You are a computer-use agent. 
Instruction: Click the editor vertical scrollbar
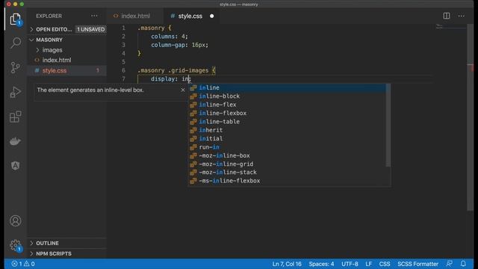click(x=470, y=117)
